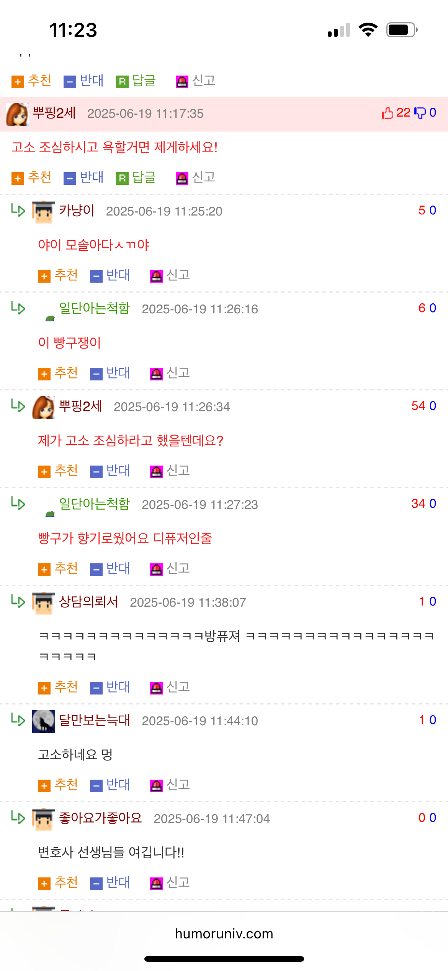
Task: Click 반대 under '제가 고소 조심하라고 했을텐데요?' reply
Action: tap(110, 471)
